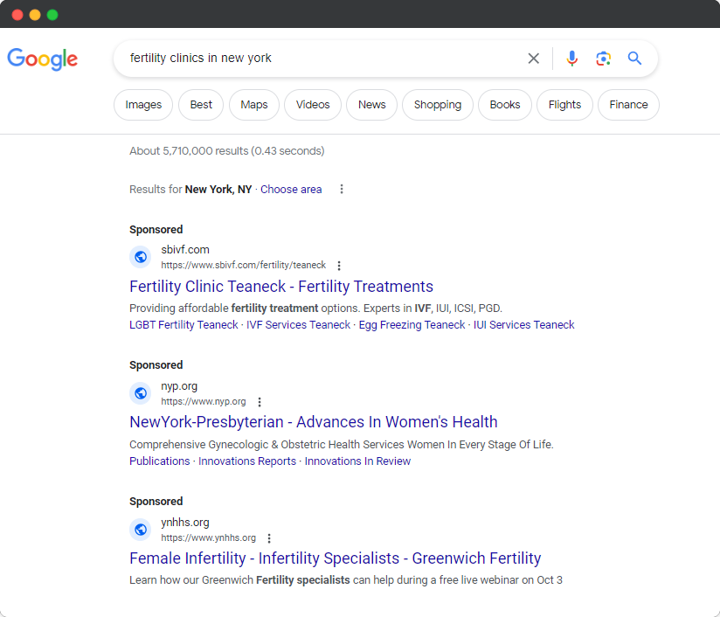Click the ynhhs.org site name
This screenshot has height=617, width=720.
click(x=185, y=523)
